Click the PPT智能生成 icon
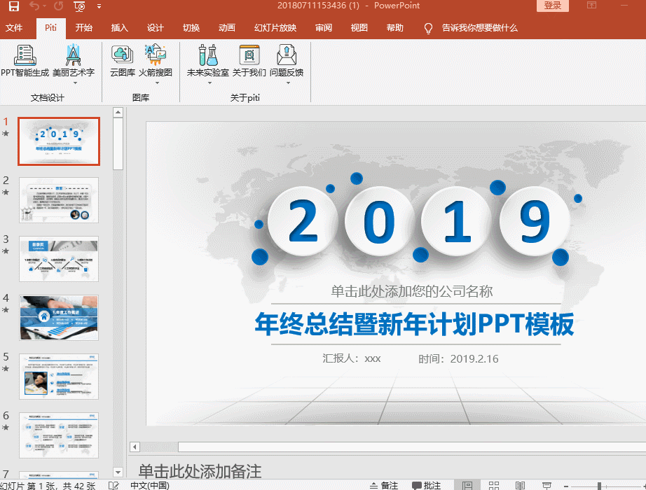The image size is (646, 490). (x=25, y=55)
